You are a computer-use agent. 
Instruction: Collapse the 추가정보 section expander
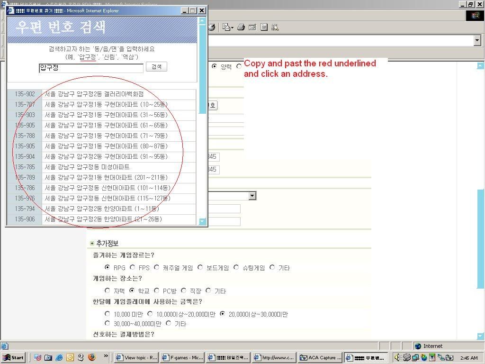[x=92, y=244]
